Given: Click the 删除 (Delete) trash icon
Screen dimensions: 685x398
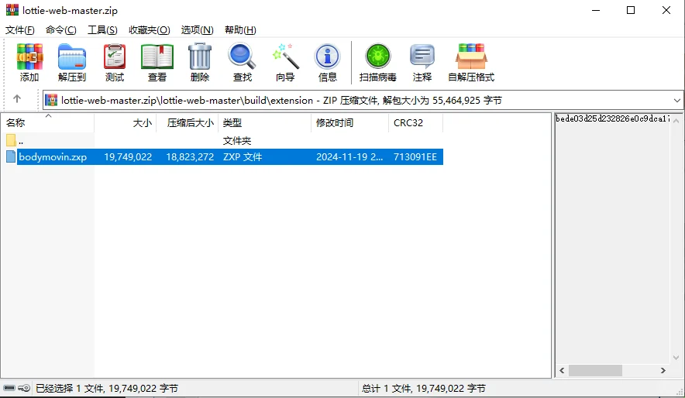Looking at the screenshot, I should click(200, 57).
